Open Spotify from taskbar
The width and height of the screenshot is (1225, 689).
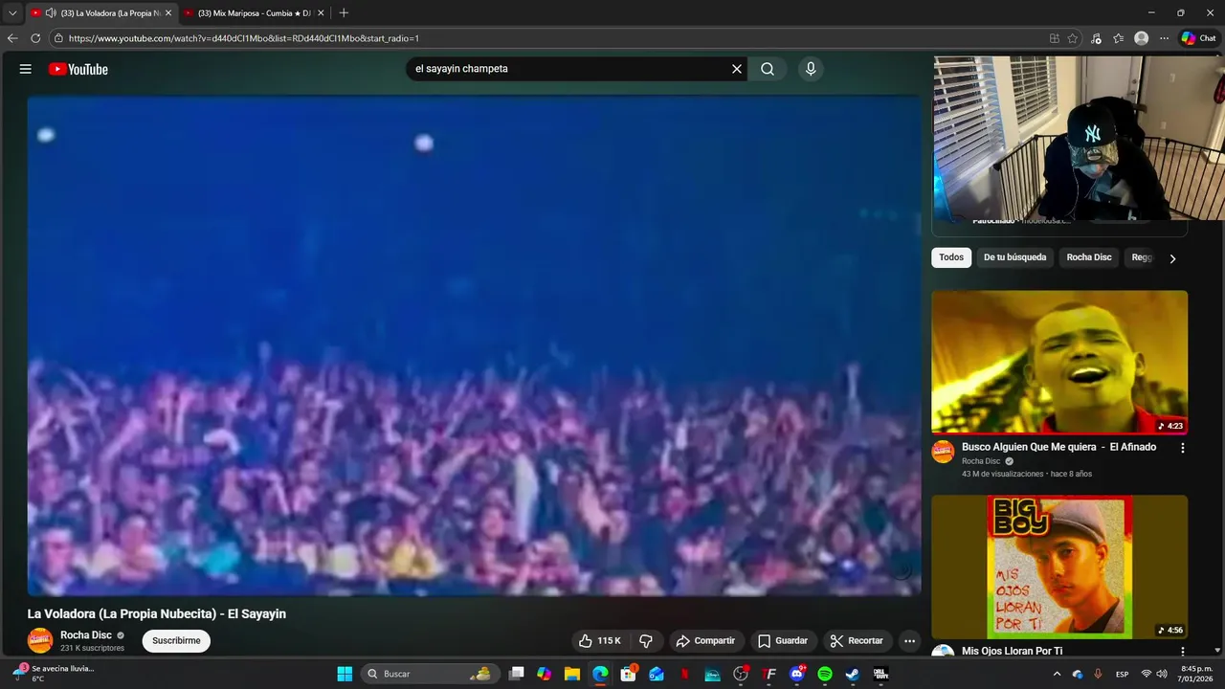pyautogui.click(x=825, y=674)
